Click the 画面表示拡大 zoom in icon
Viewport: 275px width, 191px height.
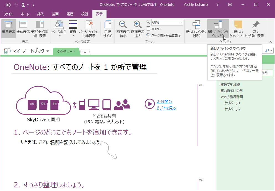137,29
